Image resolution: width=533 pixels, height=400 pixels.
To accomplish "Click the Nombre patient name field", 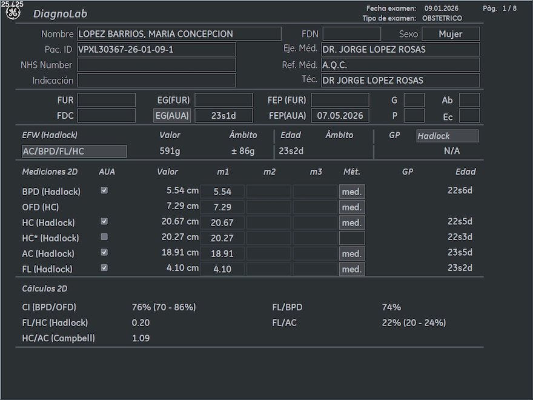I will [x=179, y=34].
